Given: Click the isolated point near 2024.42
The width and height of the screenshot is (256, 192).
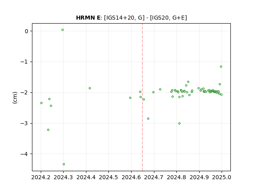Looking at the screenshot, I should (90, 88).
